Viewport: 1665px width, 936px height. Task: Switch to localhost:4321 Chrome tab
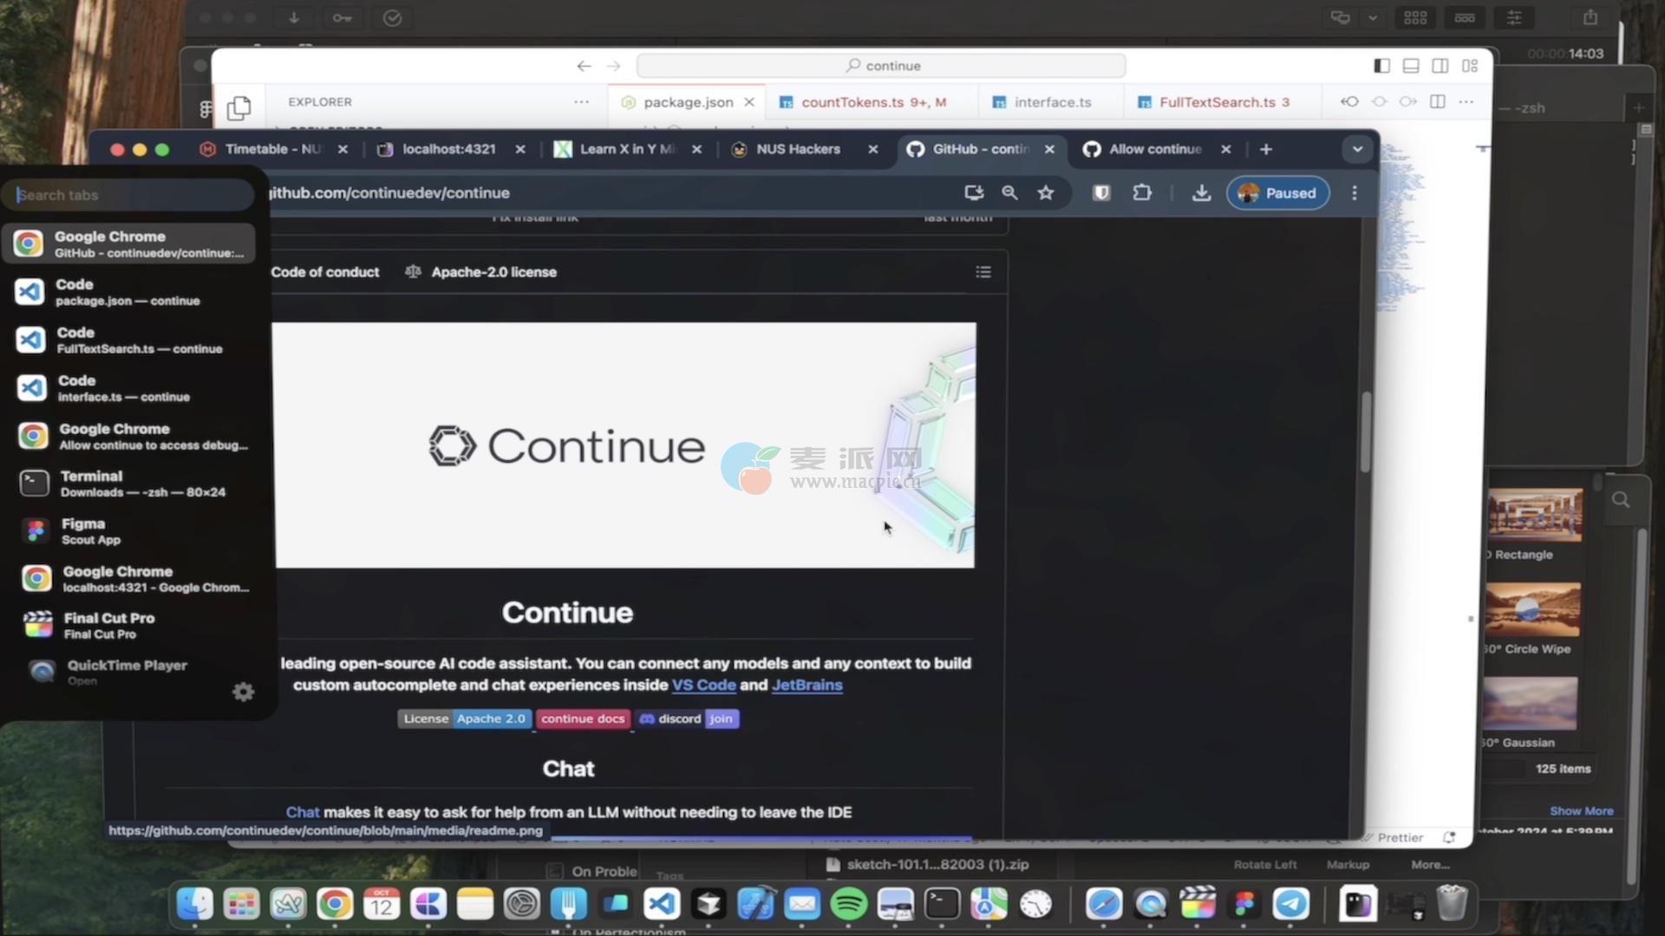click(449, 149)
